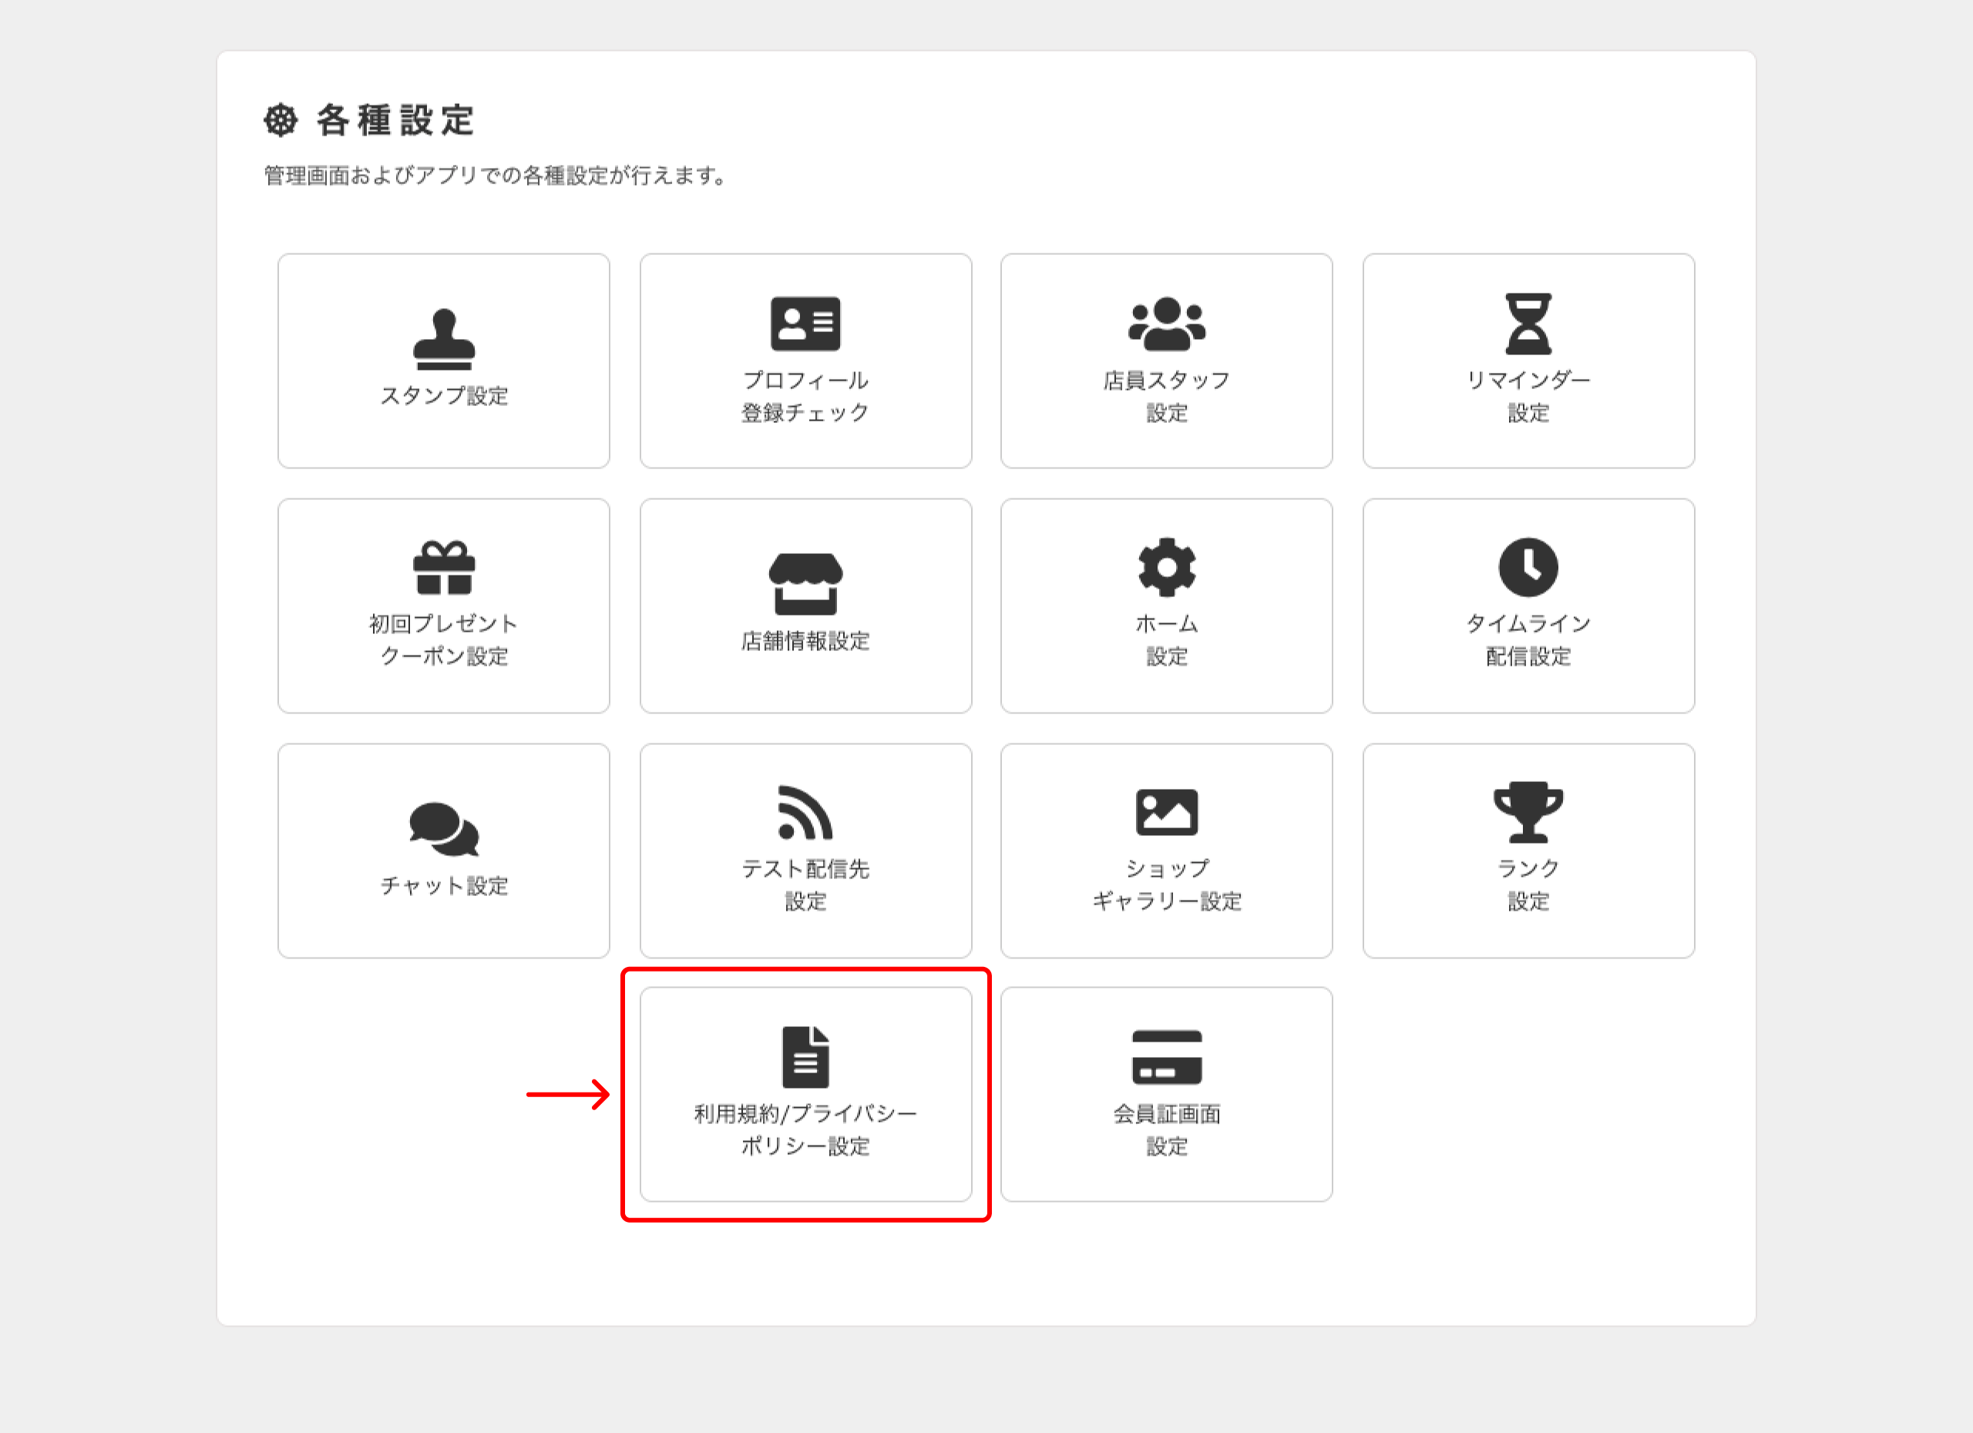
Task: Select the image icon for ショップギャラリー設定
Action: (1167, 812)
